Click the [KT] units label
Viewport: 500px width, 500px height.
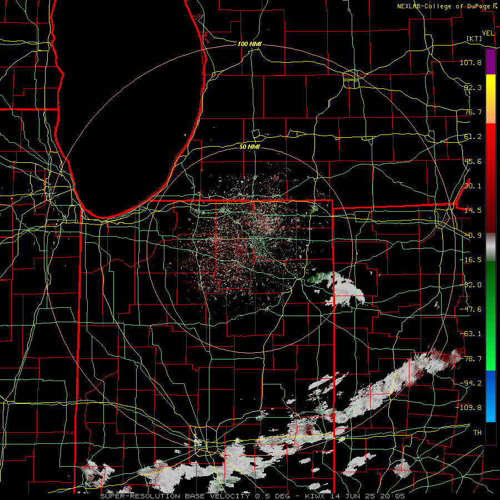[x=474, y=38]
